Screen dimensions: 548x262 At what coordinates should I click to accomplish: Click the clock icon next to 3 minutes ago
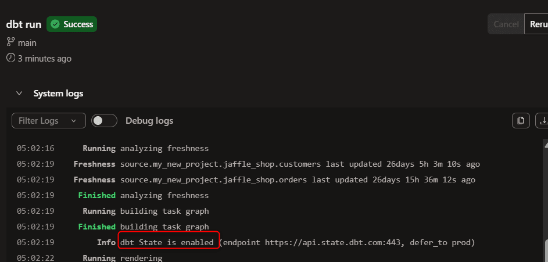click(x=10, y=58)
